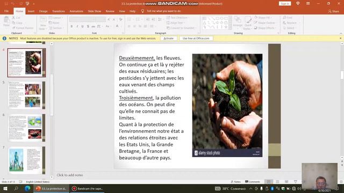Open the Text Direction dropdown
This screenshot has width=344, height=193.
tap(178, 18)
